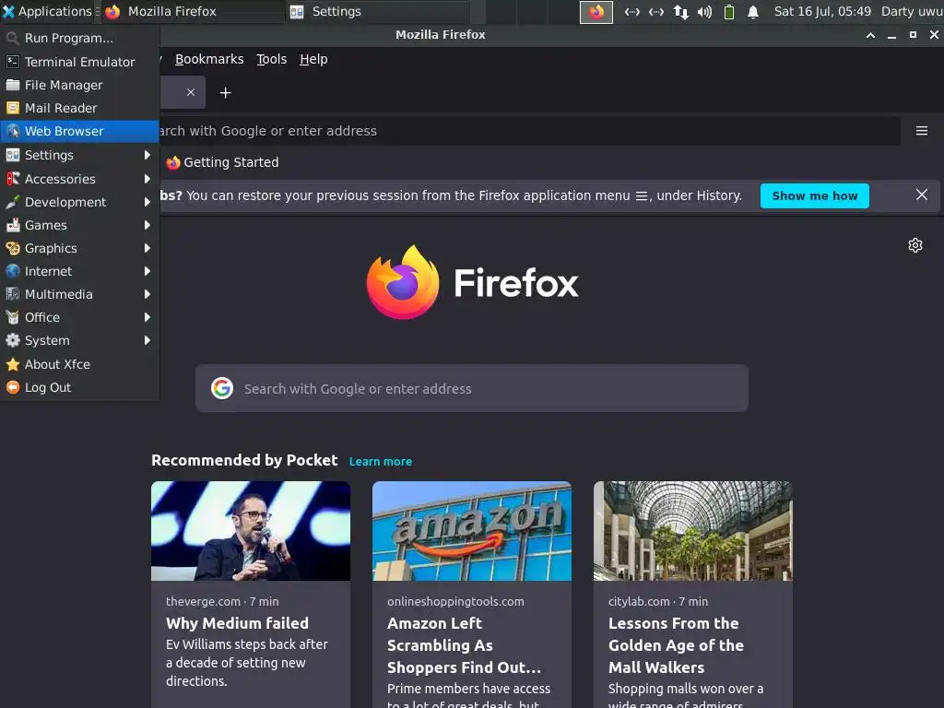Click the Terminal Emulator icon in menu

[13, 62]
